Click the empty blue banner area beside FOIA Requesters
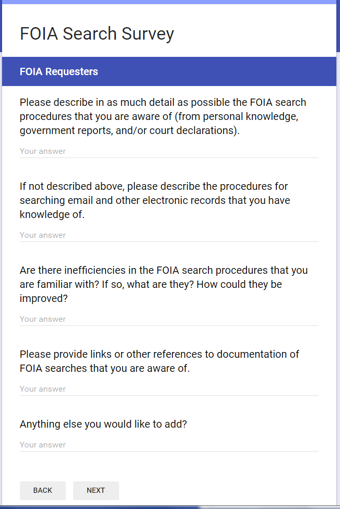 pos(219,71)
